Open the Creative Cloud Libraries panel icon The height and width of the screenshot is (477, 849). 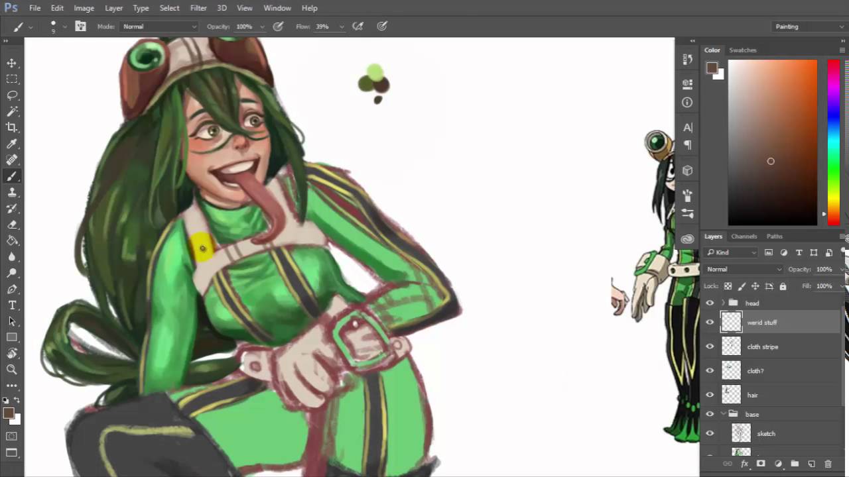click(x=687, y=239)
